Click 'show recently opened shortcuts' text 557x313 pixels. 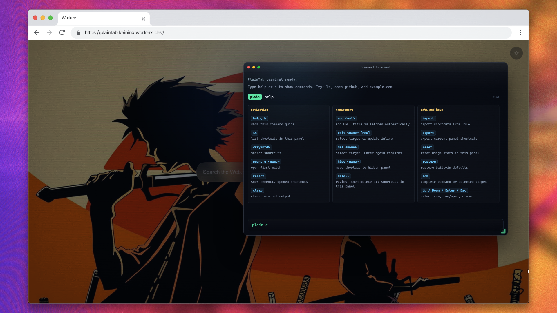279,182
